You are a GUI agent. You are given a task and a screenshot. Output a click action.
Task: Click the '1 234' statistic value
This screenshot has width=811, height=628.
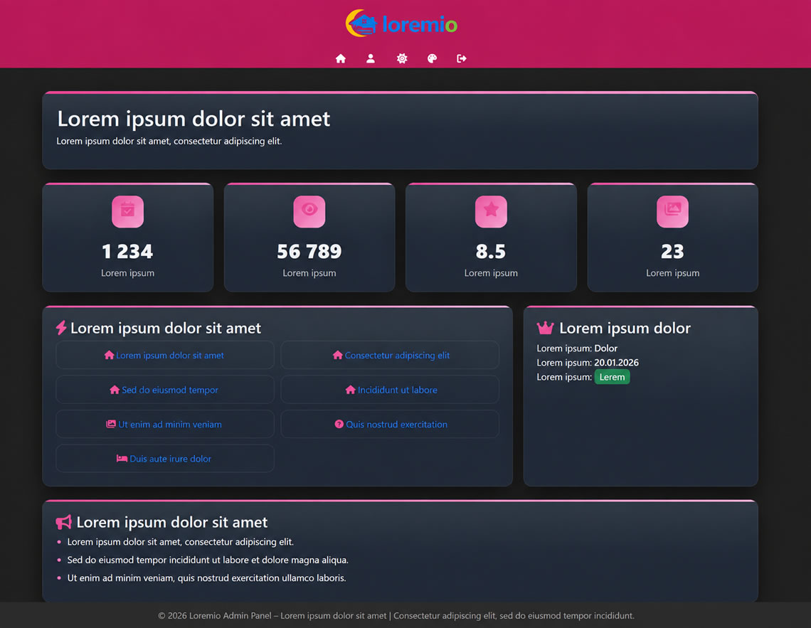[128, 252]
